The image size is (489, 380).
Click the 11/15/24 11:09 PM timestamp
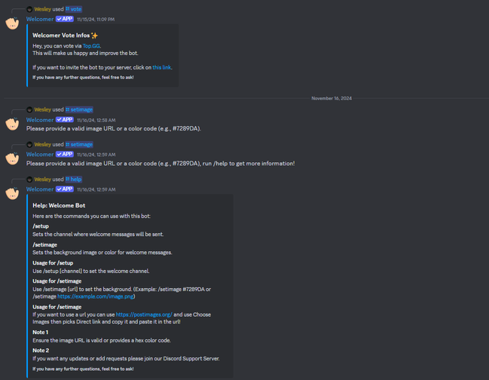[96, 20]
